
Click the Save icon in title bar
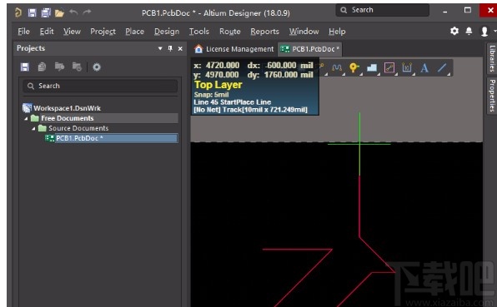coord(32,12)
